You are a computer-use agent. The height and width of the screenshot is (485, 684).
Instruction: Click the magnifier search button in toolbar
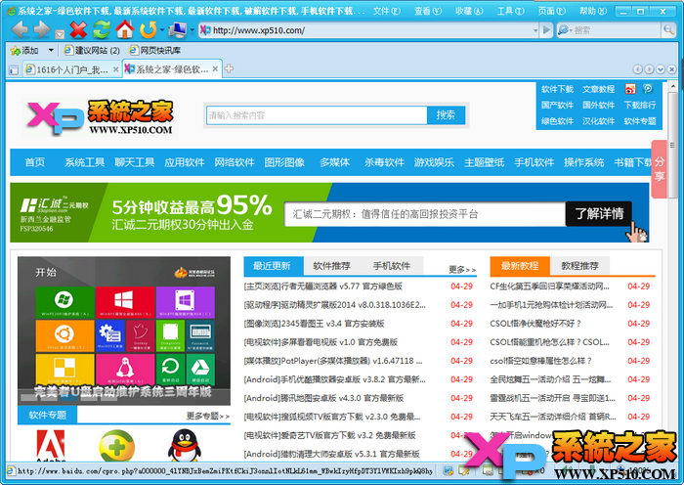(x=668, y=30)
